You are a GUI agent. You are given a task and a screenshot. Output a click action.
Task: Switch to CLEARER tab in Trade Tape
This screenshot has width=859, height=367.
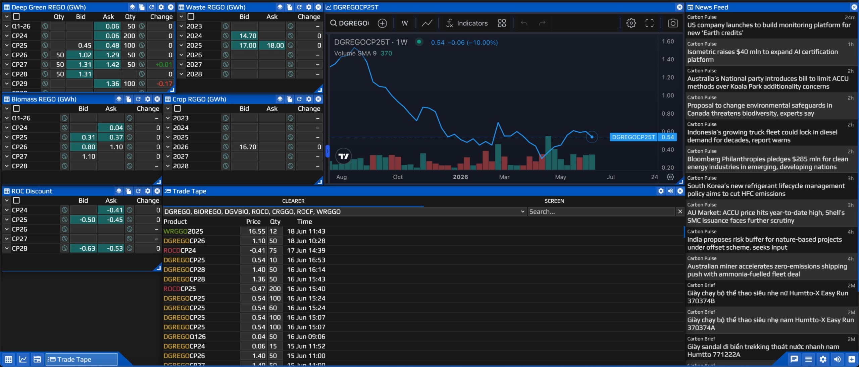click(293, 201)
